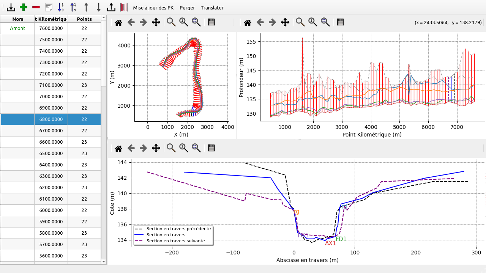This screenshot has height=273, width=486.
Task: Sort sections ascending with blue down arrow
Action: 61,7
